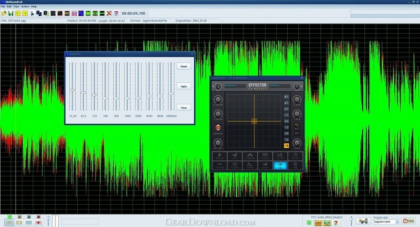Open help via toolbar question mark icon
Image resolution: width=420 pixels, height=227 pixels.
tap(116, 13)
